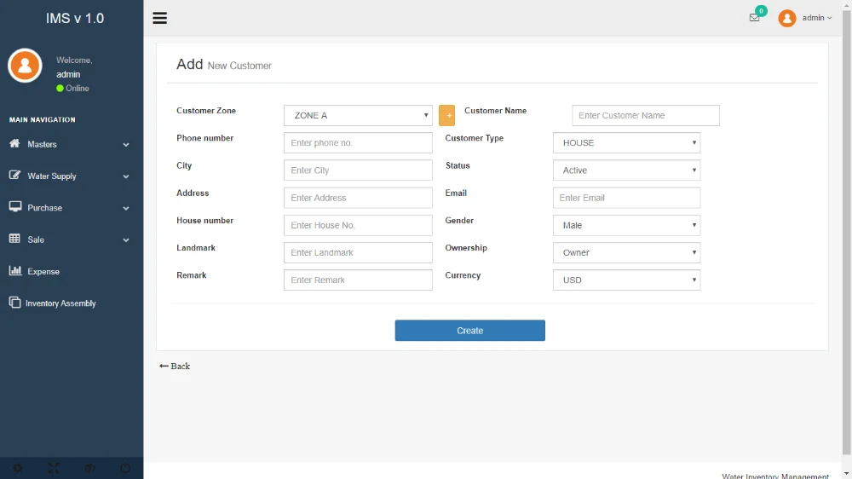Click the fullscreen arrows icon in sidebar footer
This screenshot has height=479, width=852.
54,468
